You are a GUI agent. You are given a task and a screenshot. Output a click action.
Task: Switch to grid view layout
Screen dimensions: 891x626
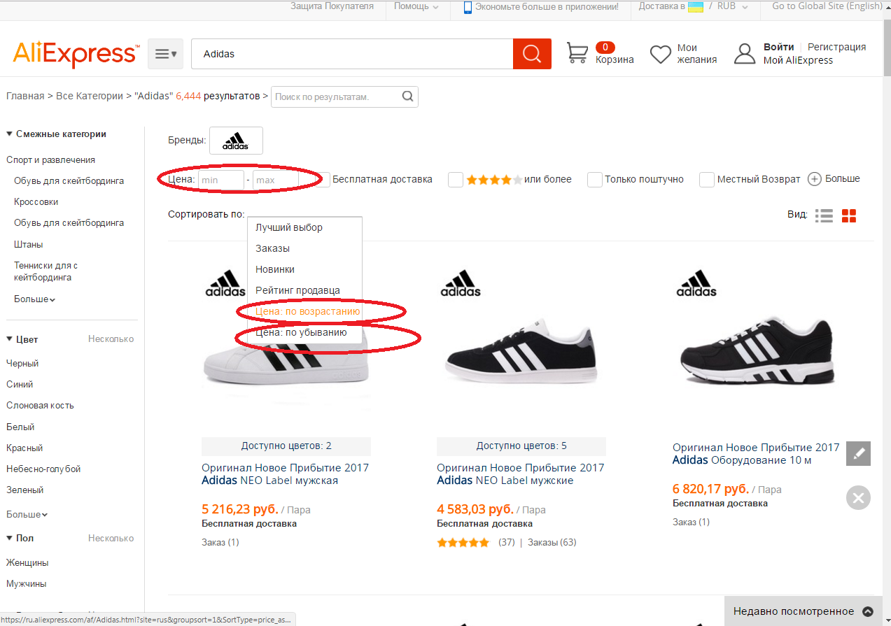pyautogui.click(x=849, y=215)
